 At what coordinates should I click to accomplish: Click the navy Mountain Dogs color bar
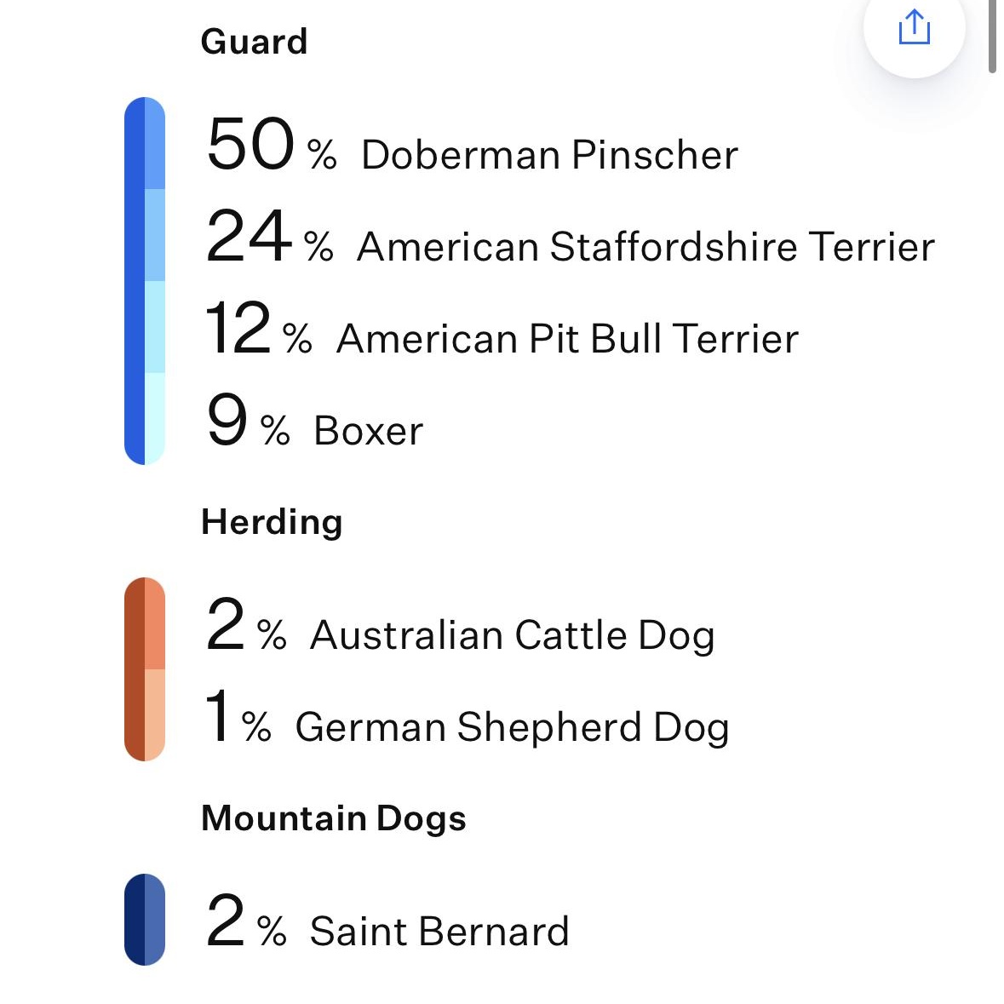tap(145, 920)
